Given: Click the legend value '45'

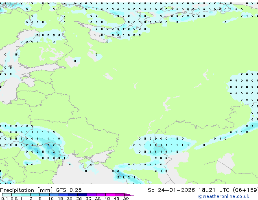Looking at the screenshot, I should (x=116, y=198).
